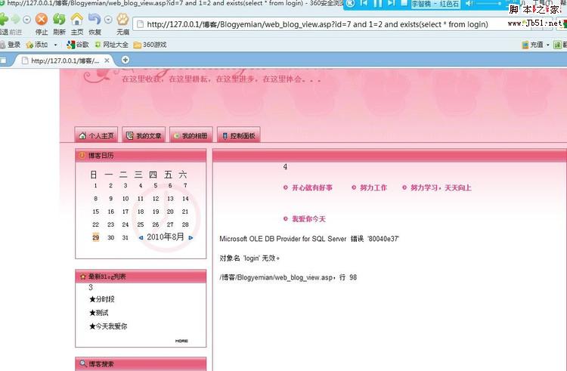Click the forward arrow button
Screen dimensions: 567x371
click(15, 19)
